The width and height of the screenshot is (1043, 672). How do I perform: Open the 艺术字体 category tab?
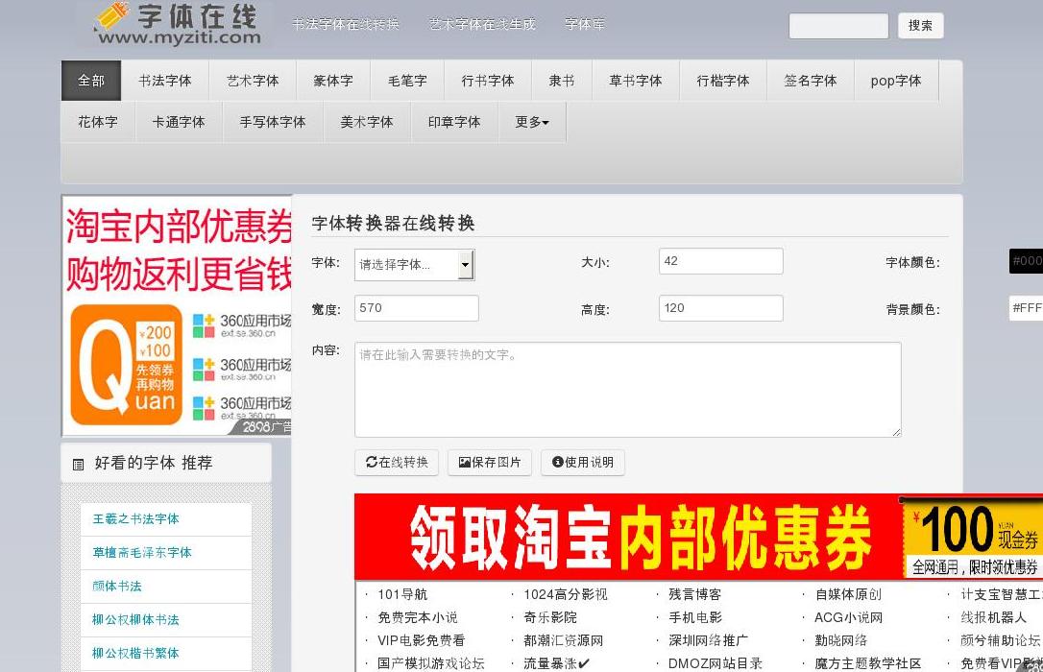coord(253,81)
